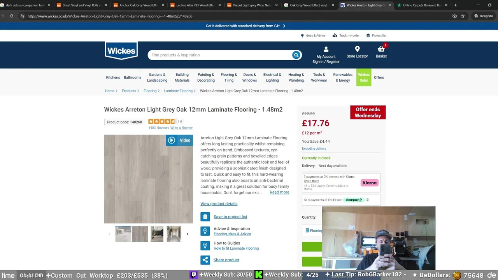Image resolution: width=498 pixels, height=280 pixels.
Task: Click site information icon in address bar
Action: click(22, 16)
